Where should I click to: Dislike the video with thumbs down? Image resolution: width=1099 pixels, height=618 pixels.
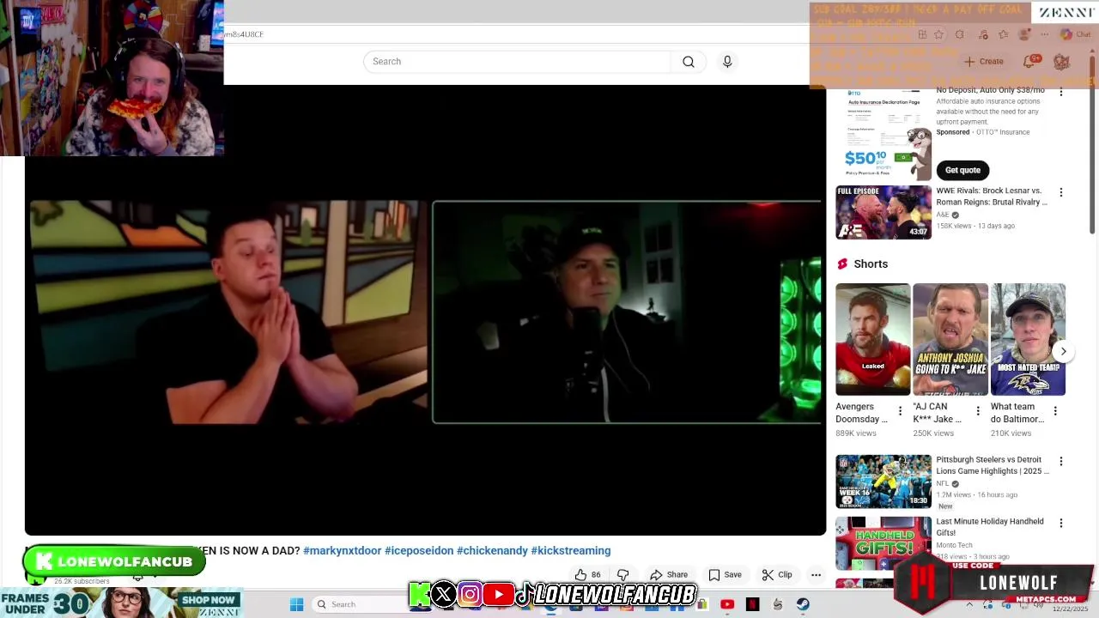pyautogui.click(x=623, y=575)
